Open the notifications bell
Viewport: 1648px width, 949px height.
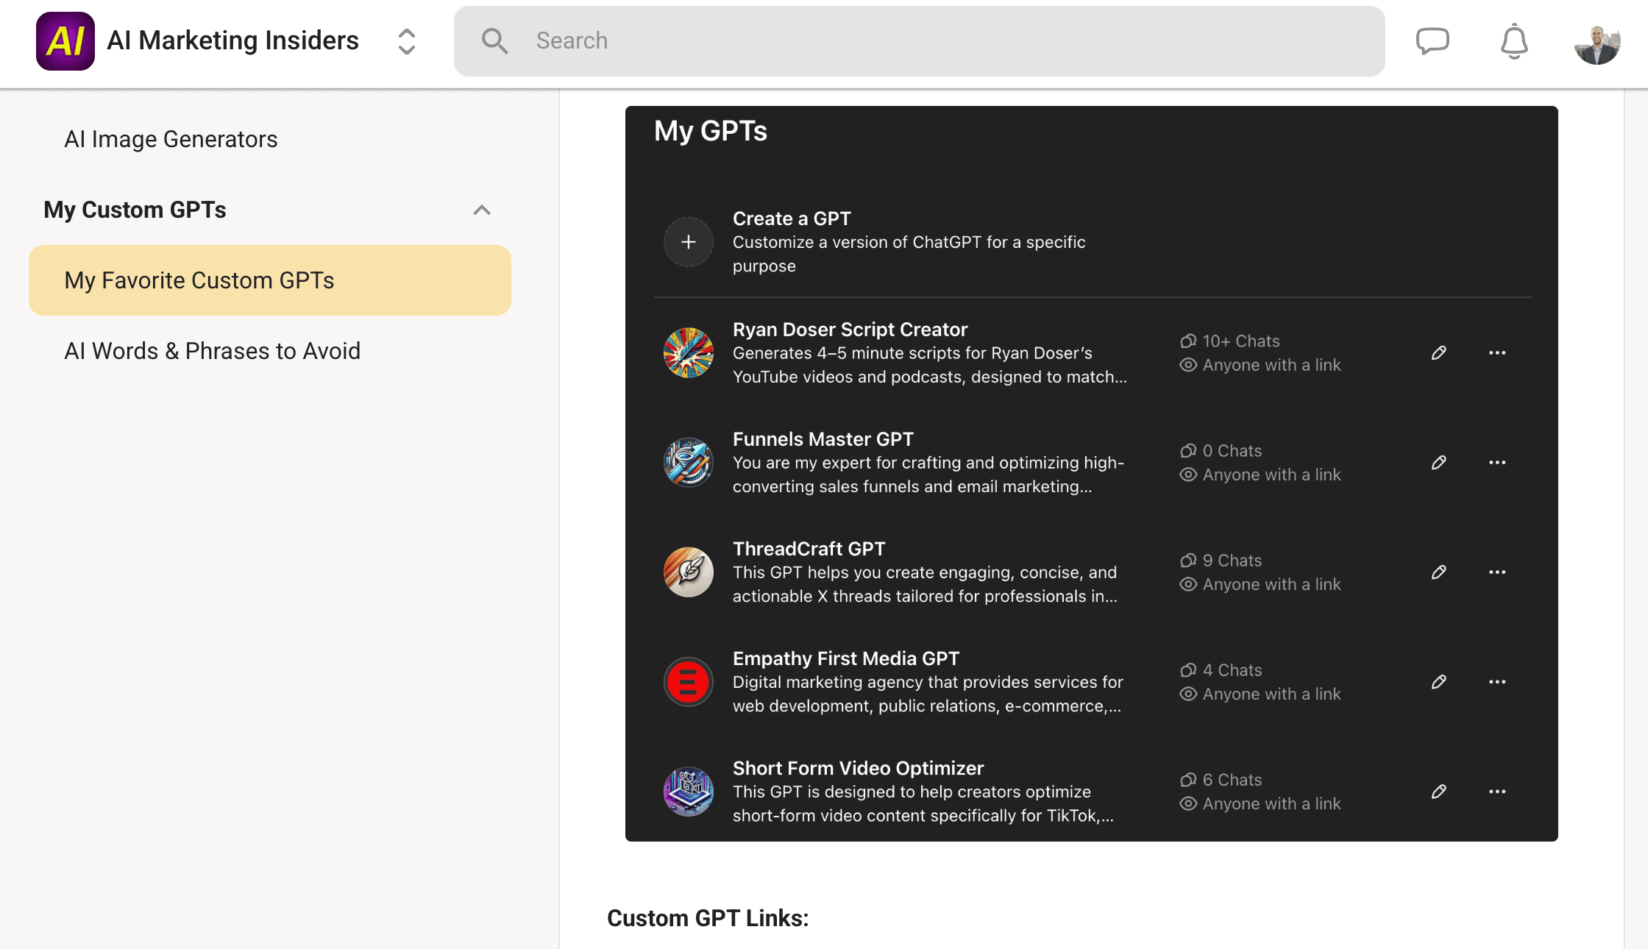click(x=1514, y=41)
